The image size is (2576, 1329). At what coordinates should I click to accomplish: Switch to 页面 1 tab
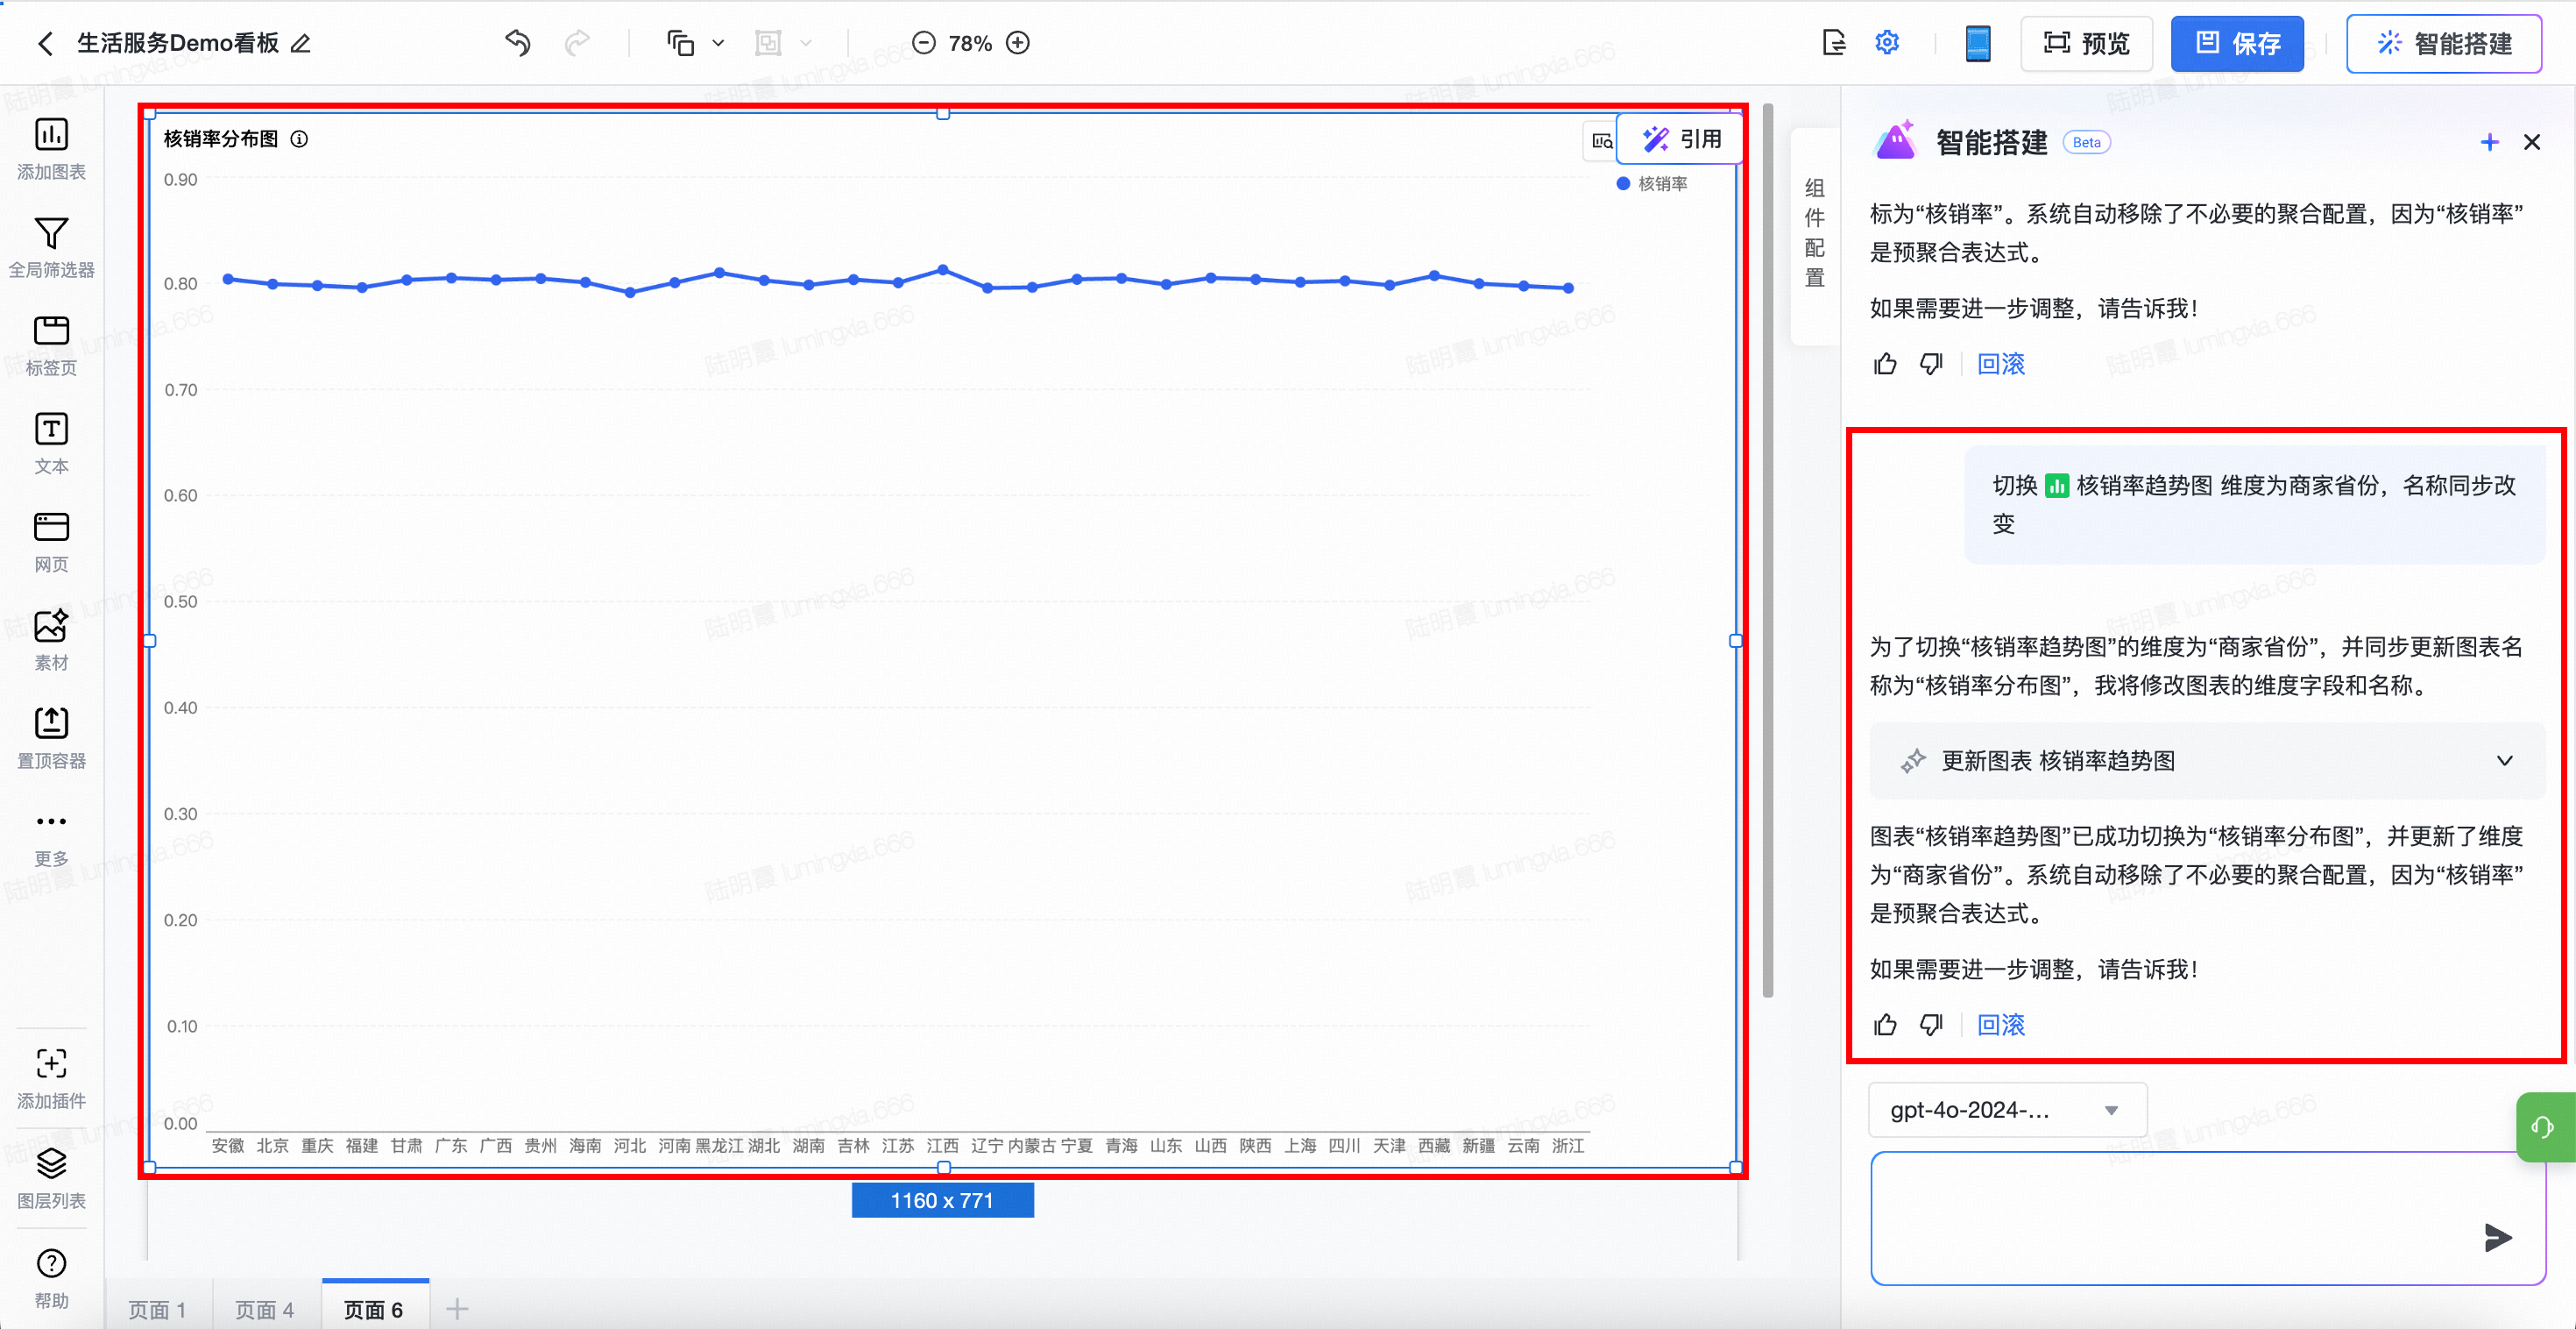pos(157,1309)
